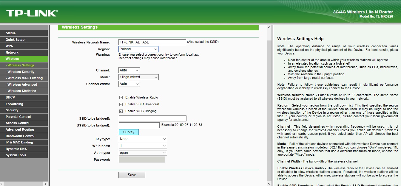Click the "Channel Width:" form label

pyautogui.click(x=98, y=84)
